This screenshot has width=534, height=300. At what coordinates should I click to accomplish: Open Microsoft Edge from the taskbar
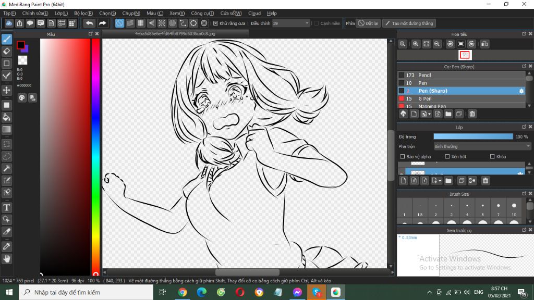click(202, 292)
